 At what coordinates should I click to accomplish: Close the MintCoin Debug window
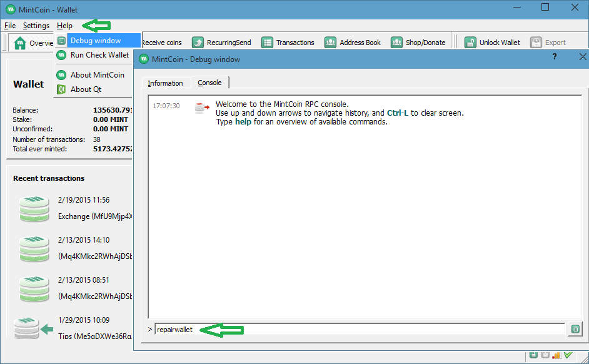click(x=583, y=57)
